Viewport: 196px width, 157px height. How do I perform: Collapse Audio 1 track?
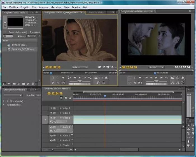(x=61, y=127)
